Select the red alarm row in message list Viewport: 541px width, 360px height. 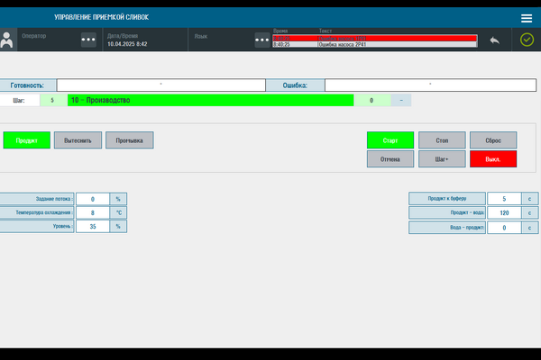point(374,38)
